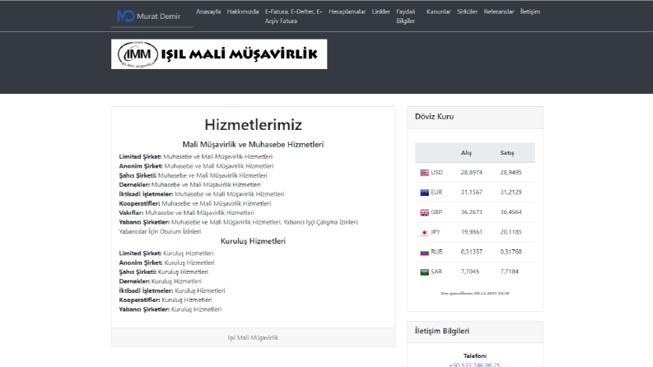Click the USD flag icon

pyautogui.click(x=424, y=173)
